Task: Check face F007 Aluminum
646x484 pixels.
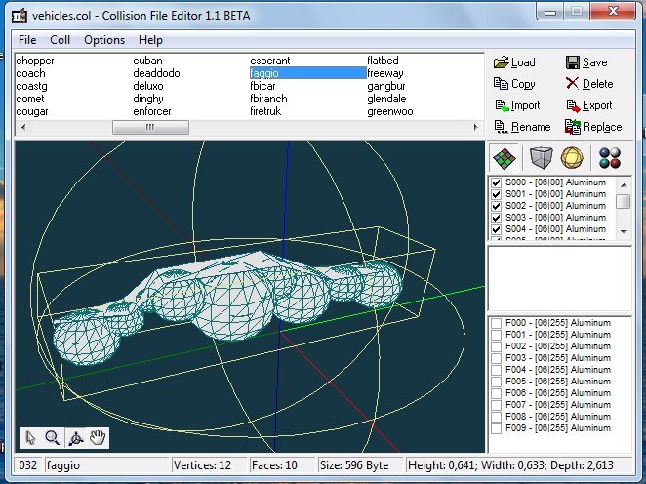Action: [496, 405]
